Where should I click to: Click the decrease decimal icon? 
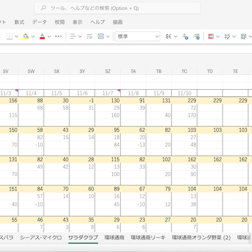[x=185, y=36]
